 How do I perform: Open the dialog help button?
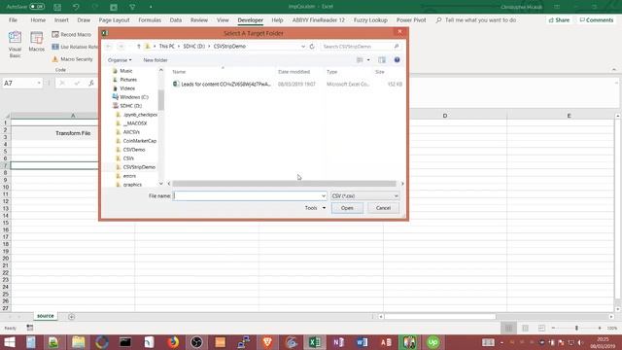[397, 60]
